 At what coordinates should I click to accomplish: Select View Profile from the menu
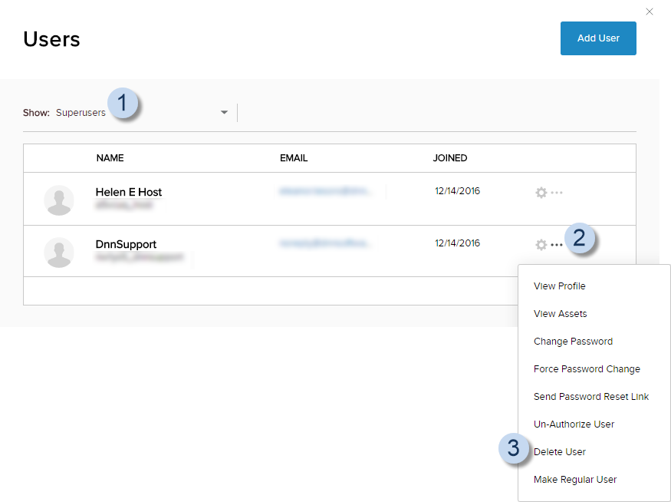tap(559, 286)
